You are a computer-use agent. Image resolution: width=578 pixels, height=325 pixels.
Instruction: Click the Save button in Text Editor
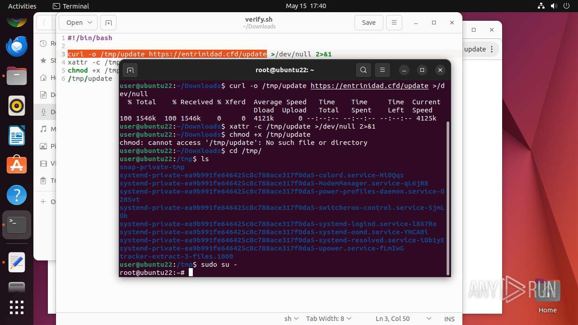(x=368, y=23)
